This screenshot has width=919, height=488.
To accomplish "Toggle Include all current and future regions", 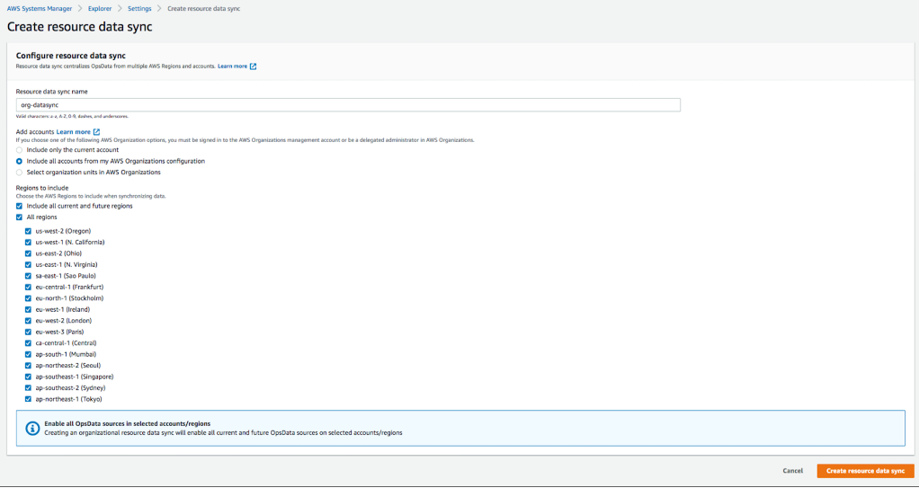I will coord(20,206).
